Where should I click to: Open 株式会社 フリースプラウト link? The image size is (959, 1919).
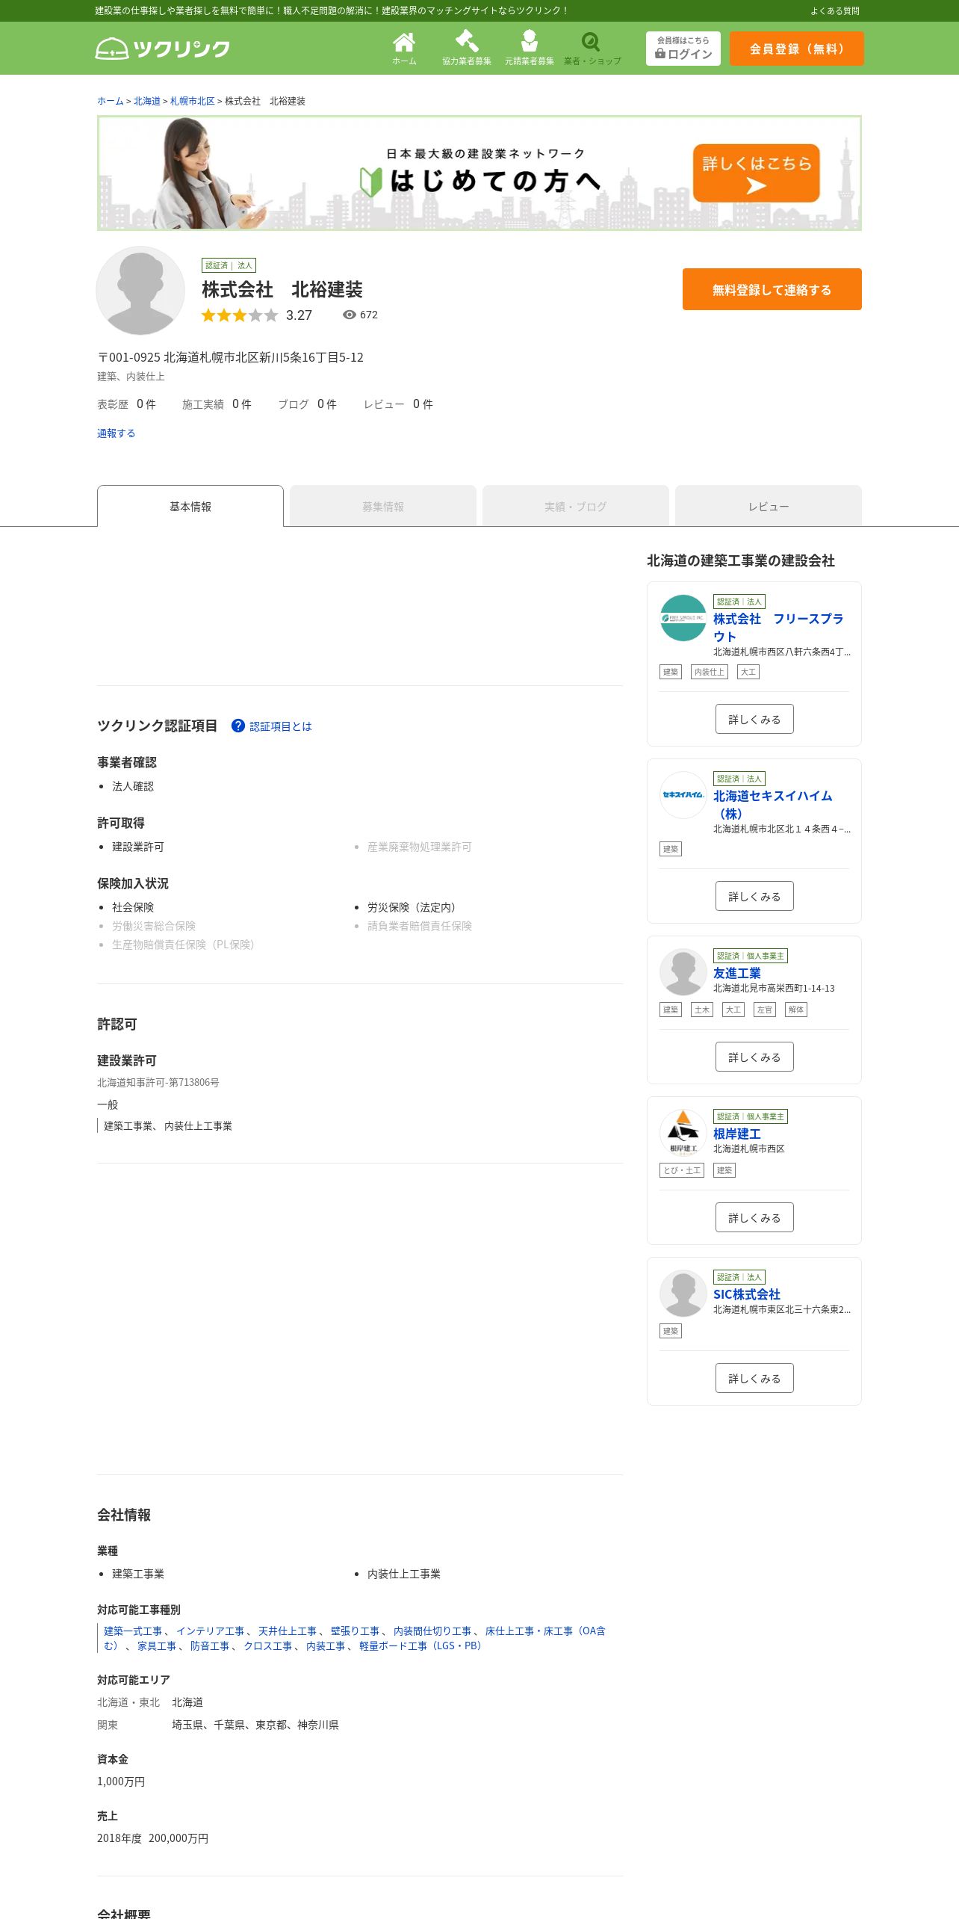click(778, 628)
